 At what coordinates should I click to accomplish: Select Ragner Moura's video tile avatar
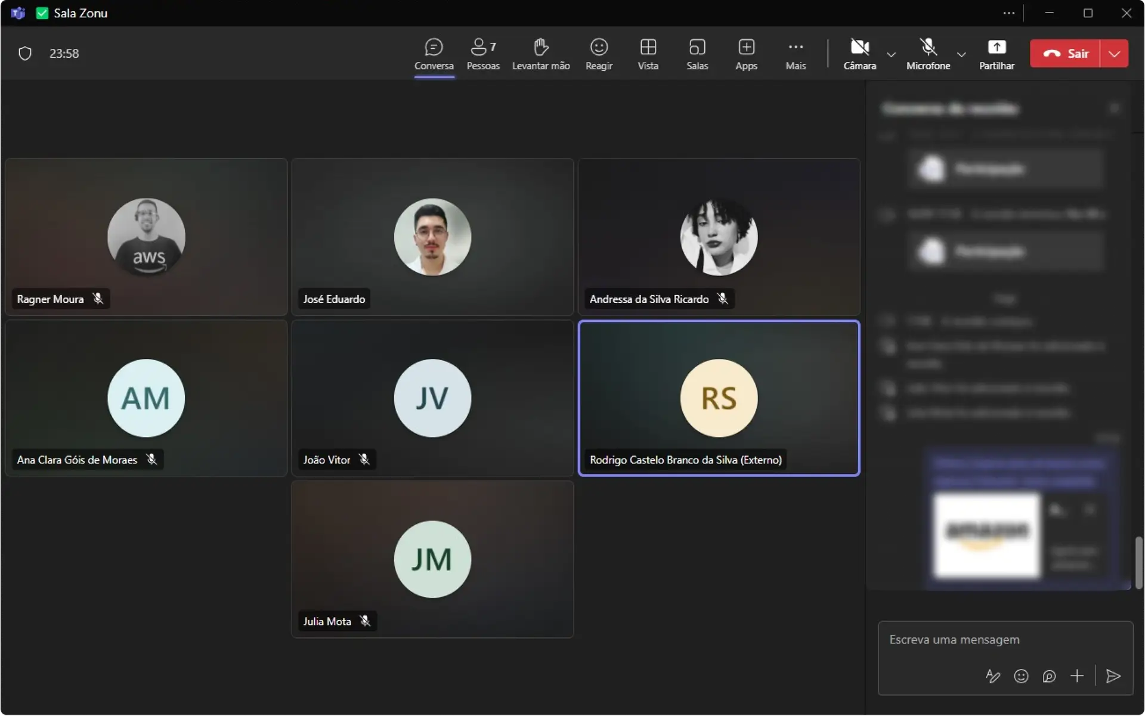146,237
